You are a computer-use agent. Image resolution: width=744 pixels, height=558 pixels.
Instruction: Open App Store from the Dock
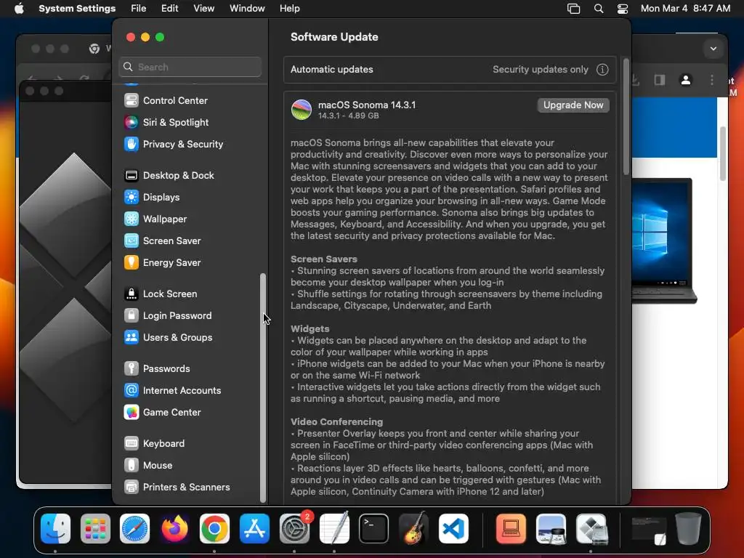click(x=254, y=529)
